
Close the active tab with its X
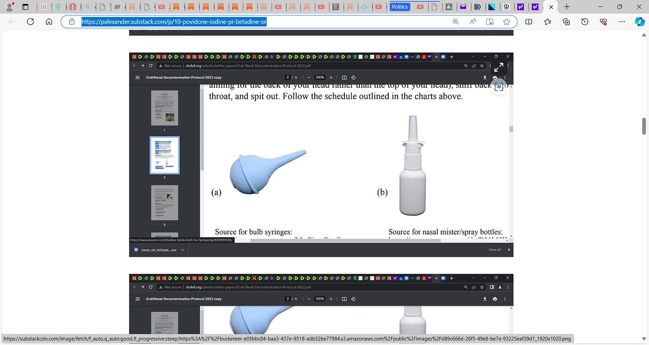click(x=551, y=7)
